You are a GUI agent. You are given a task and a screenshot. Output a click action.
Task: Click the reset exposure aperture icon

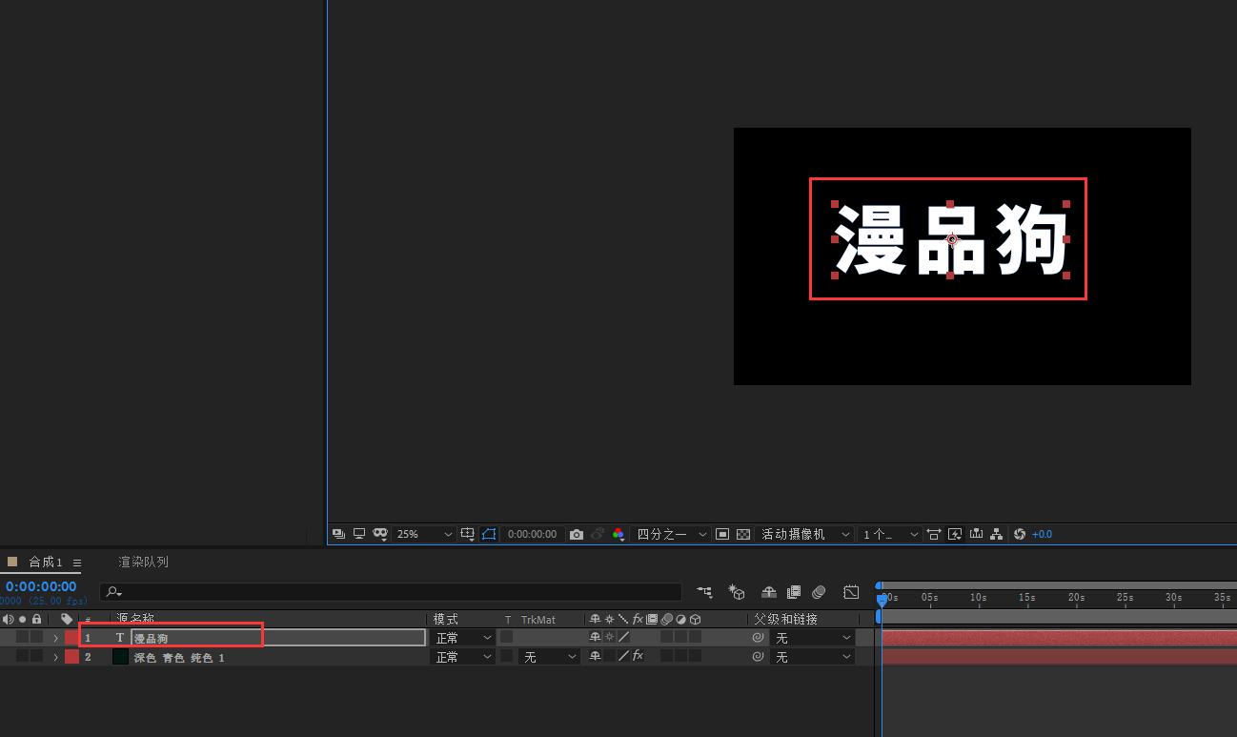pyautogui.click(x=1020, y=534)
